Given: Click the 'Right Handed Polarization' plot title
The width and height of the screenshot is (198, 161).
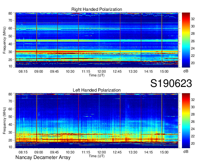Looking at the screenshot, I should click(97, 9).
